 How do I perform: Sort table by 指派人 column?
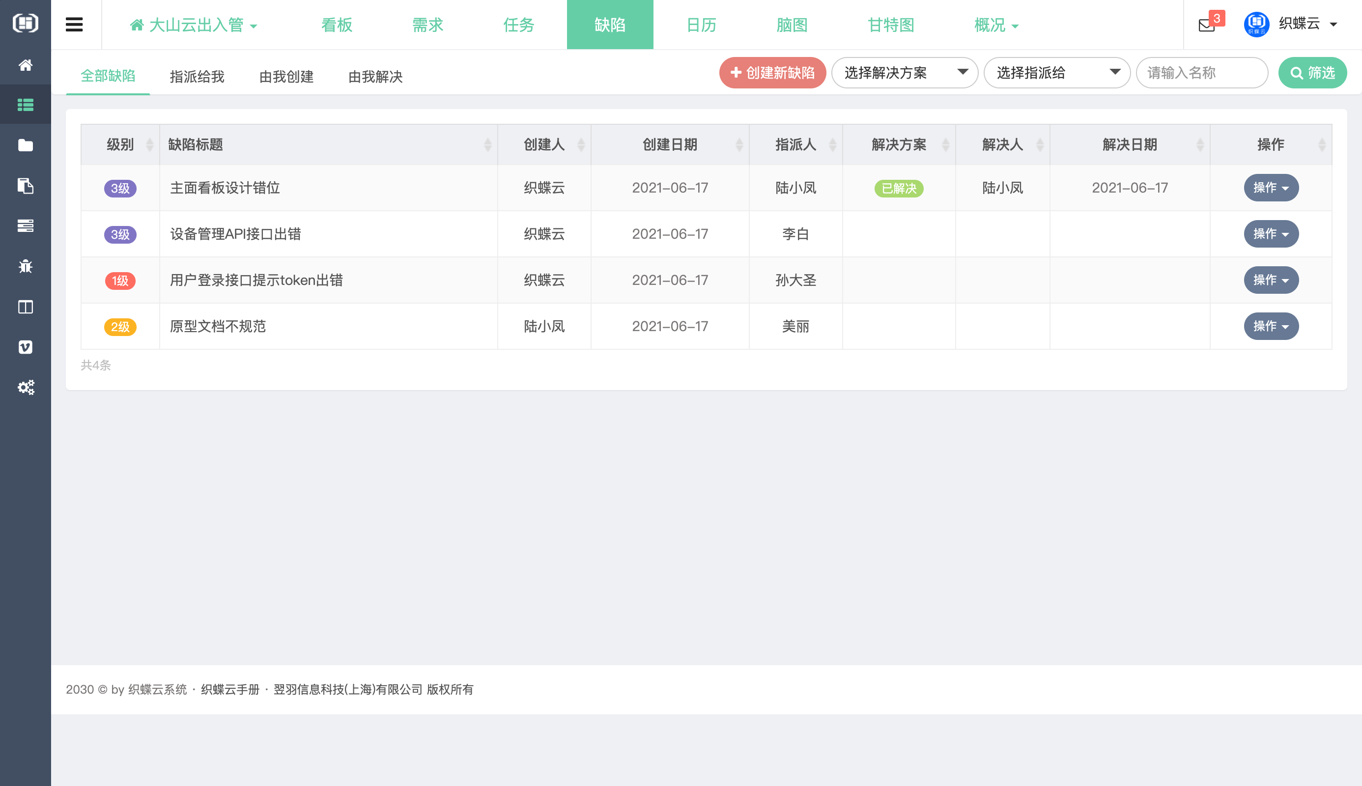tap(795, 145)
